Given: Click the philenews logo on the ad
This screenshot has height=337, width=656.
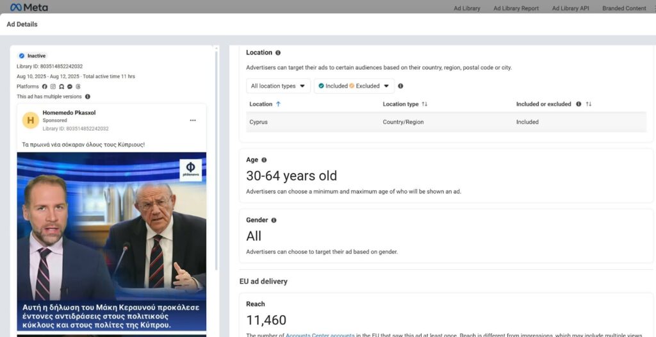Looking at the screenshot, I should 190,170.
